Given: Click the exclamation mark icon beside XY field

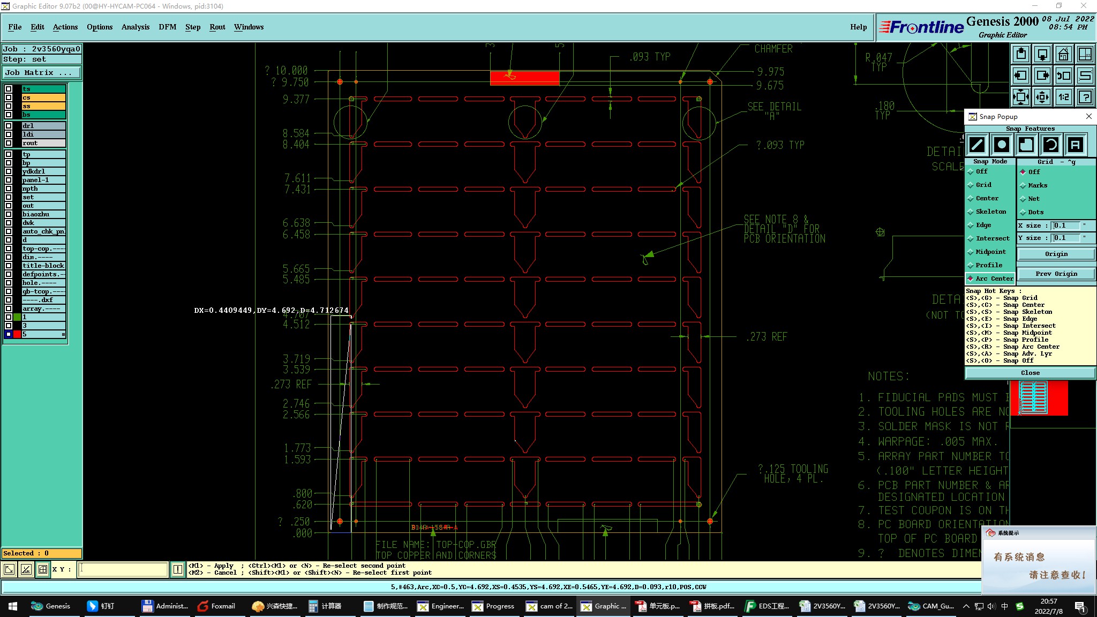Looking at the screenshot, I should (x=177, y=569).
